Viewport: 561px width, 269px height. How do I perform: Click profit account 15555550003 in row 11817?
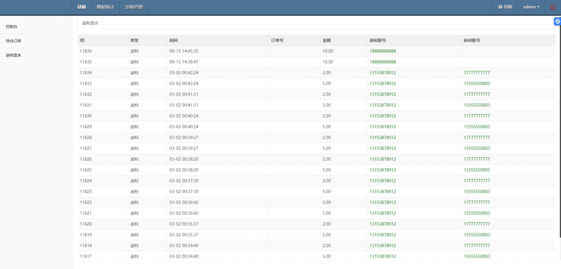[477, 256]
